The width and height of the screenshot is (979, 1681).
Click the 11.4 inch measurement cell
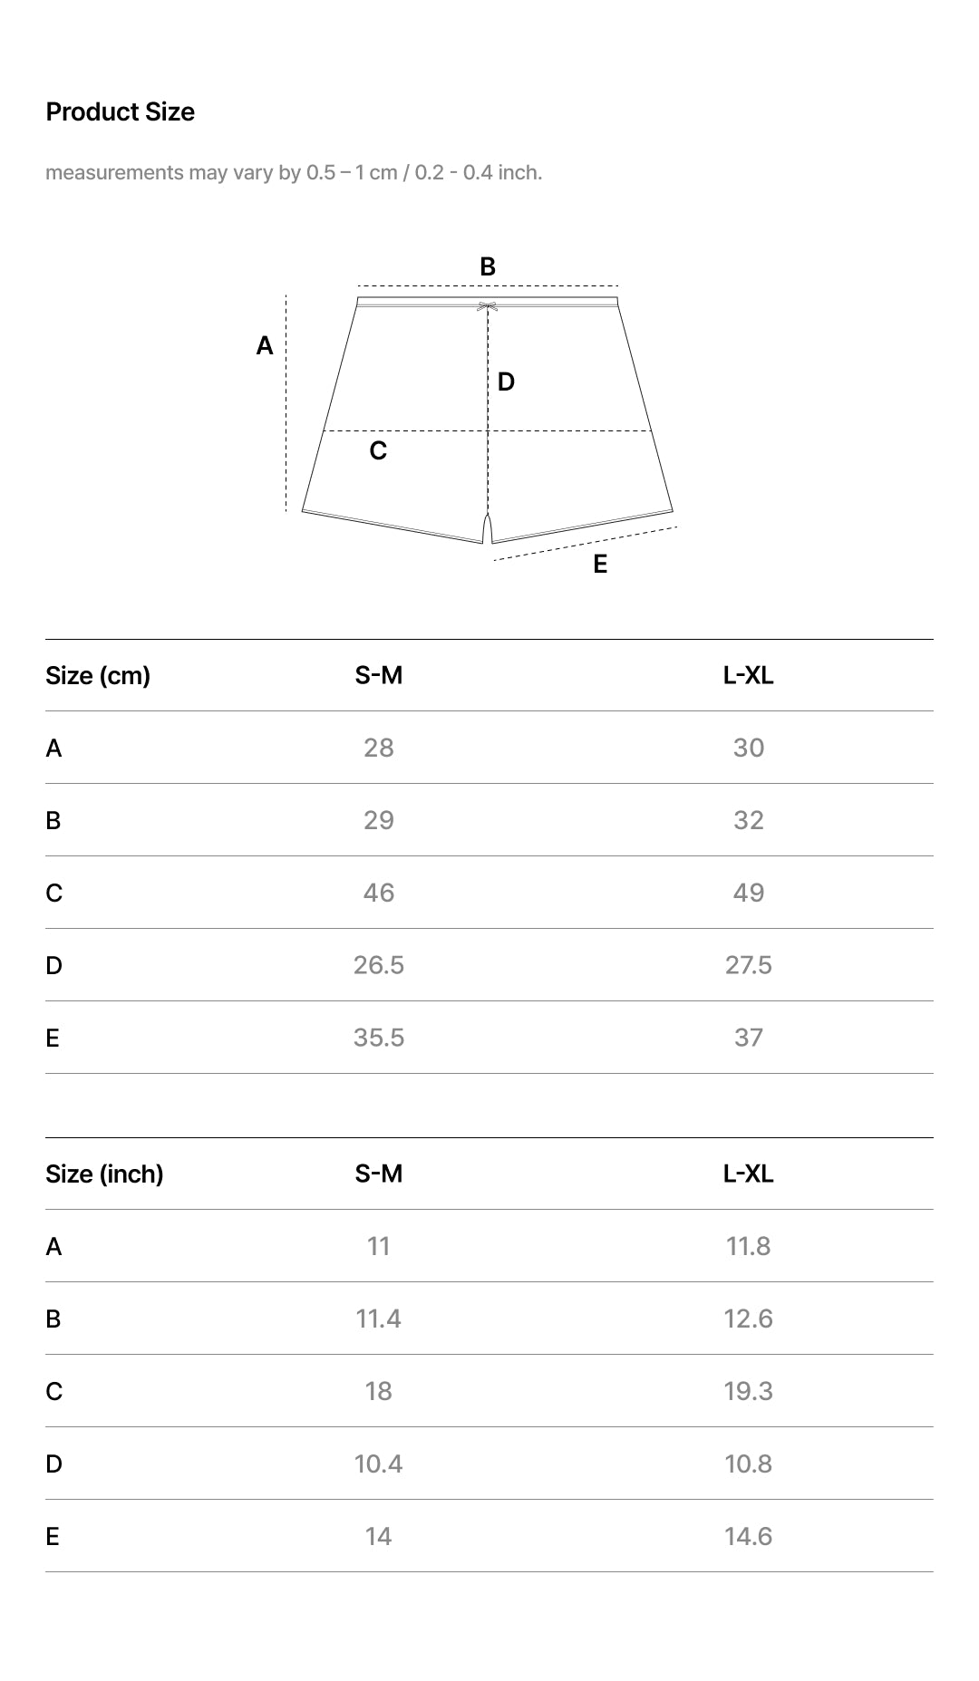click(x=379, y=1319)
